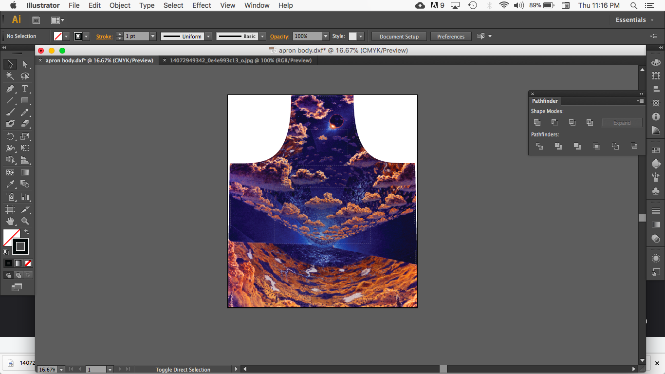
Task: Enable Draw Normal mode
Action: [x=8, y=275]
